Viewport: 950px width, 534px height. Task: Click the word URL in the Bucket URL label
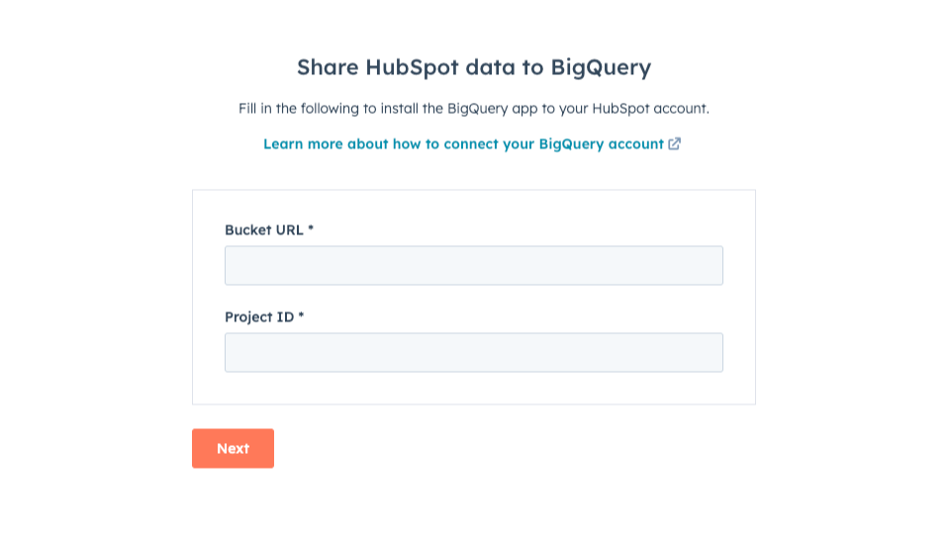289,230
